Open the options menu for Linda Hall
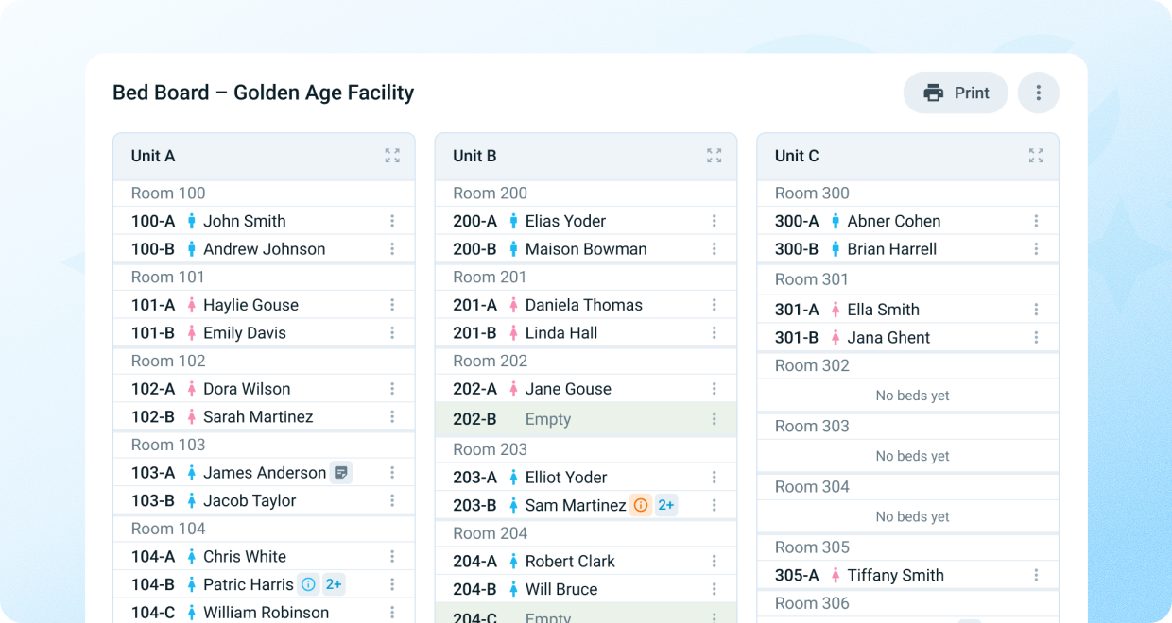1172x623 pixels. (715, 332)
